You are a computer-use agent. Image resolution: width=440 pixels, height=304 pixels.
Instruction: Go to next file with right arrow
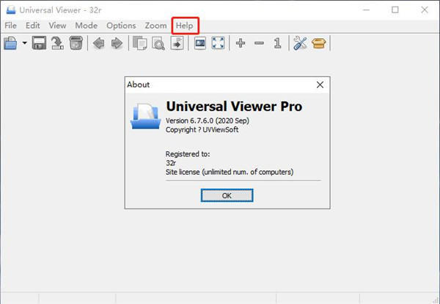pyautogui.click(x=117, y=43)
